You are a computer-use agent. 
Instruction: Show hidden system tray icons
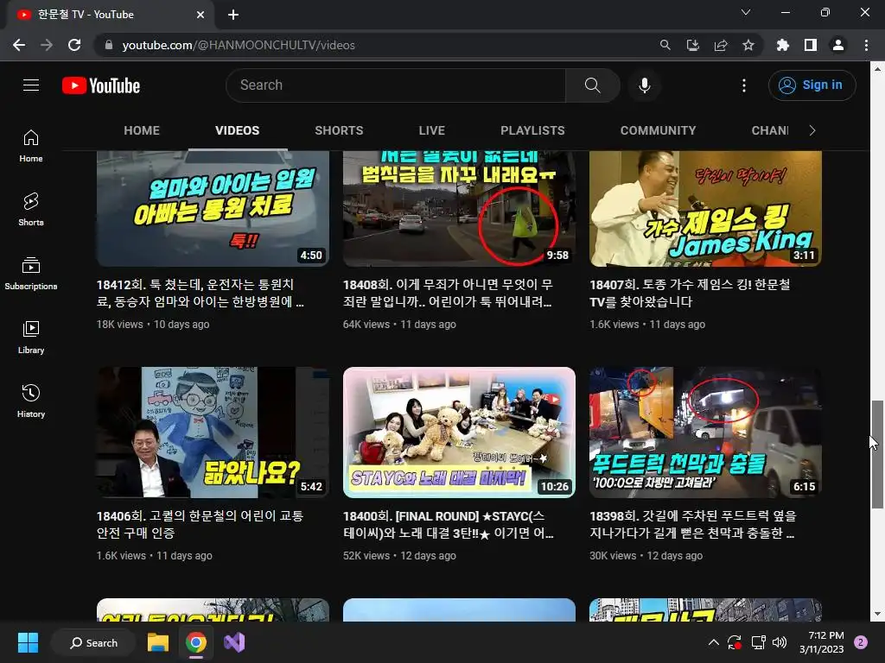(x=713, y=642)
